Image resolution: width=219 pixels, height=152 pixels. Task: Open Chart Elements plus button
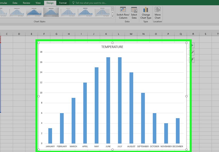point(192,45)
